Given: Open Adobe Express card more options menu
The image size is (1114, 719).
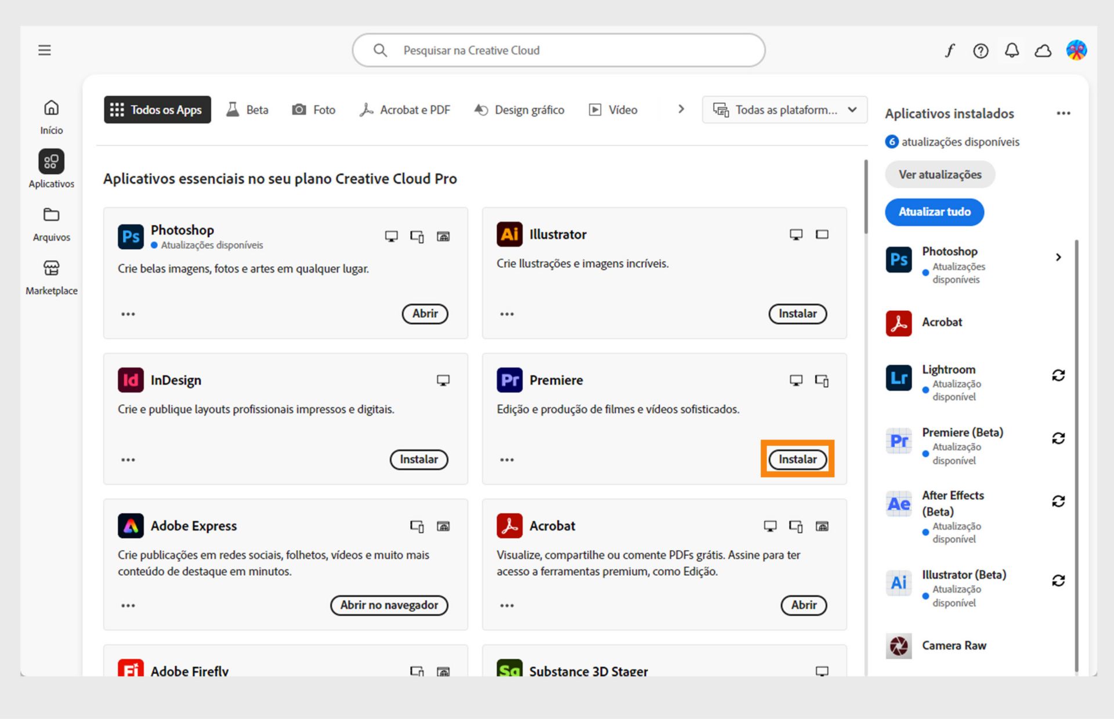Looking at the screenshot, I should coord(128,605).
